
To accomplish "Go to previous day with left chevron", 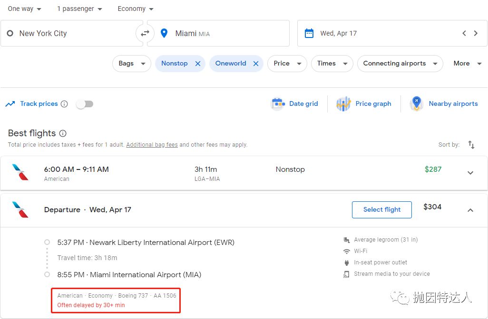I will [464, 33].
